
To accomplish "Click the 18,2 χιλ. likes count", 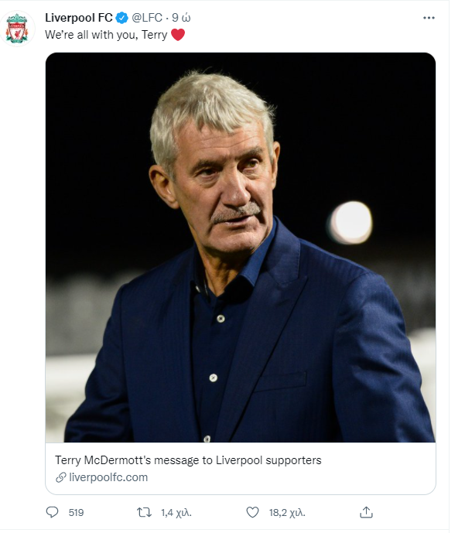I will tap(286, 512).
